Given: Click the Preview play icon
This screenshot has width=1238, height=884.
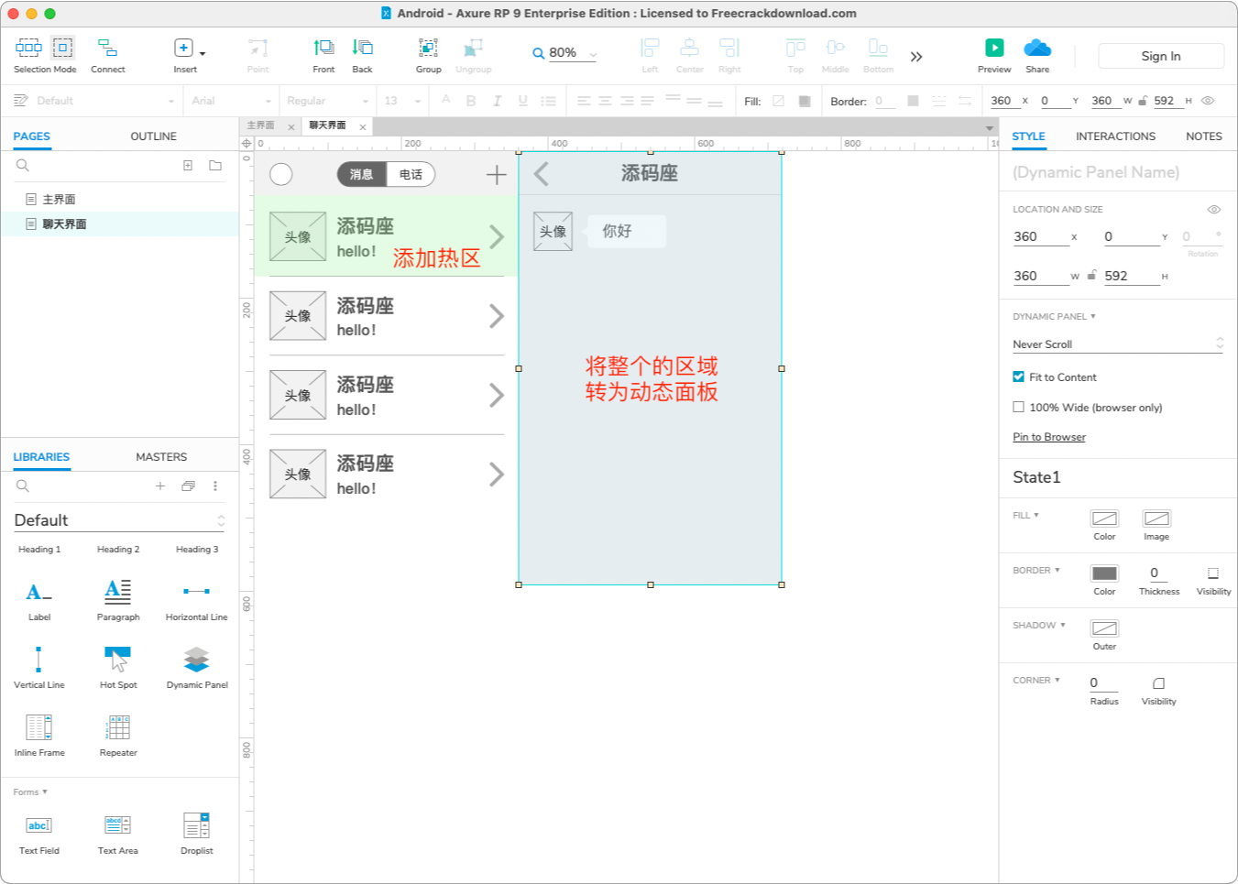Looking at the screenshot, I should (x=994, y=48).
